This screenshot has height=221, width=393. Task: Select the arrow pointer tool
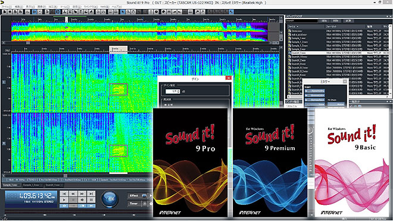[x=123, y=12]
